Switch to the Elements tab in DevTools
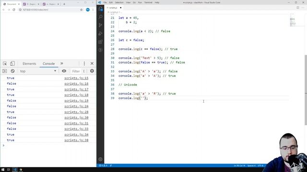 coord(29,64)
